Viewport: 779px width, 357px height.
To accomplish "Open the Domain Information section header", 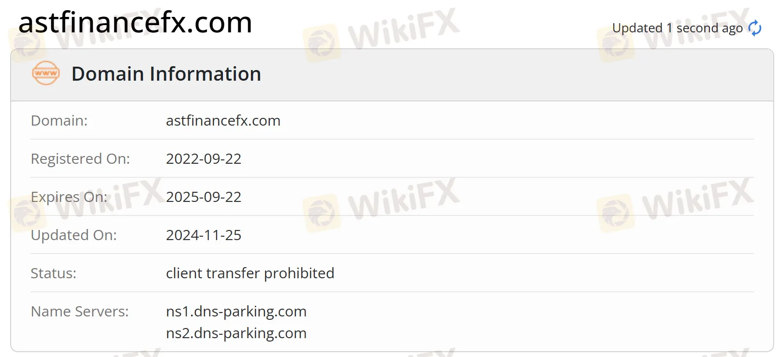I will 166,73.
